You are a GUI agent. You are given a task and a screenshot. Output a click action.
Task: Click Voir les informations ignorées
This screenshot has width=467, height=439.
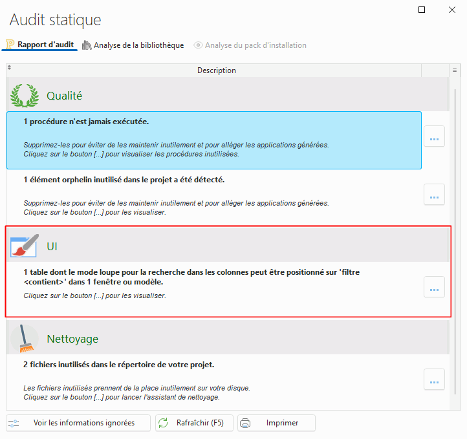[78, 423]
